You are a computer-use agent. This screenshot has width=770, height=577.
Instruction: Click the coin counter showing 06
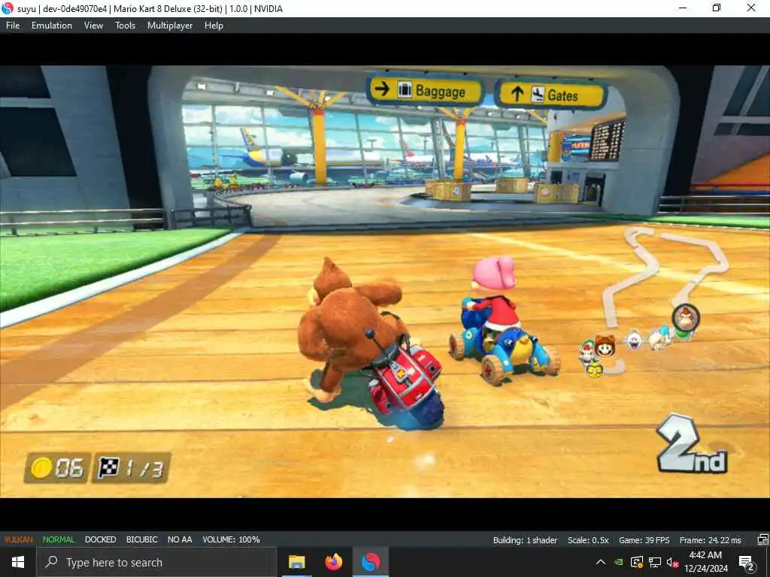(57, 467)
